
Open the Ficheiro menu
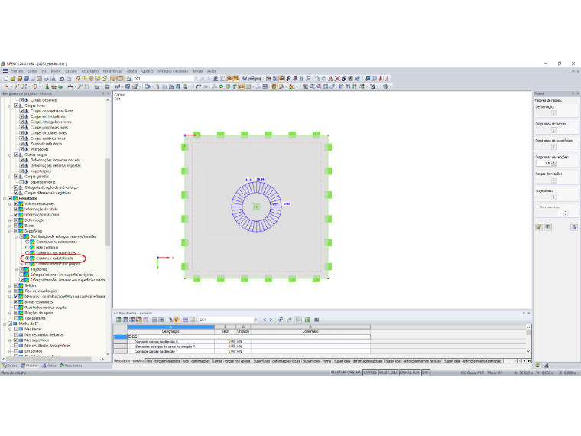click(17, 71)
